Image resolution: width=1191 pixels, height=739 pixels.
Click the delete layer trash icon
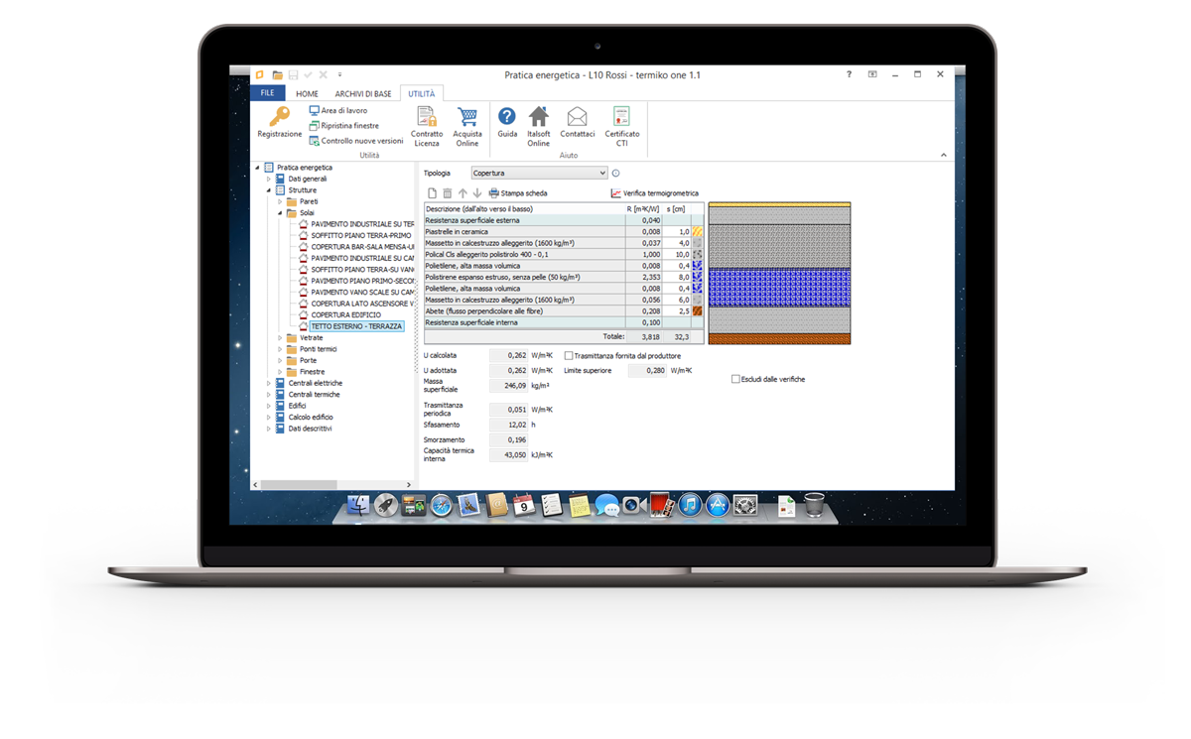tap(448, 193)
